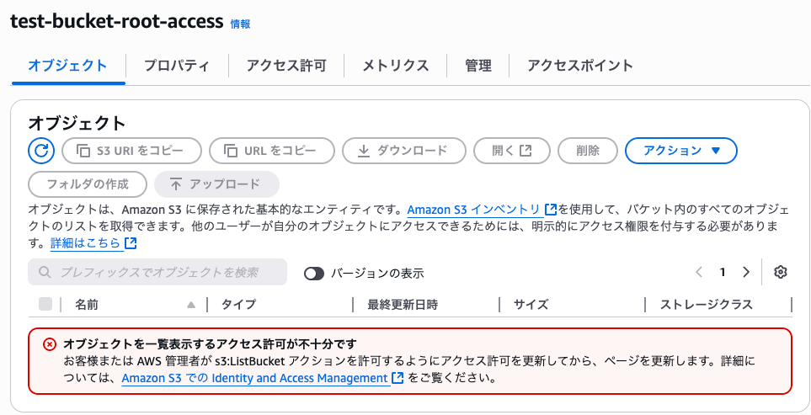811x415 pixels.
Task: Sort by 名前 using the triangle arrow
Action: point(191,305)
